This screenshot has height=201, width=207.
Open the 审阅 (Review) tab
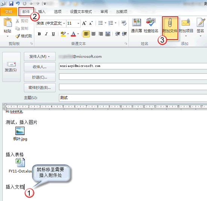tap(104, 12)
